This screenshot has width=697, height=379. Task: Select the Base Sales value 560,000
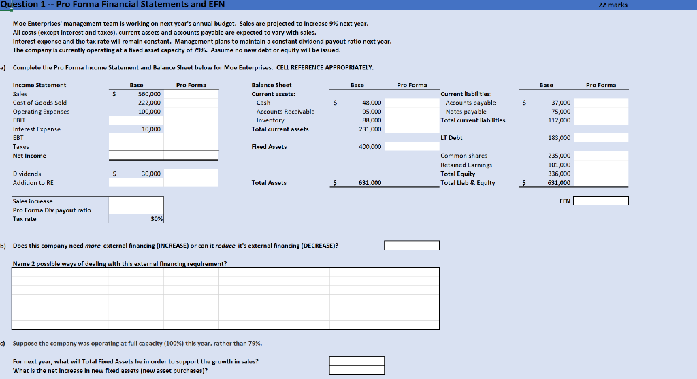149,94
